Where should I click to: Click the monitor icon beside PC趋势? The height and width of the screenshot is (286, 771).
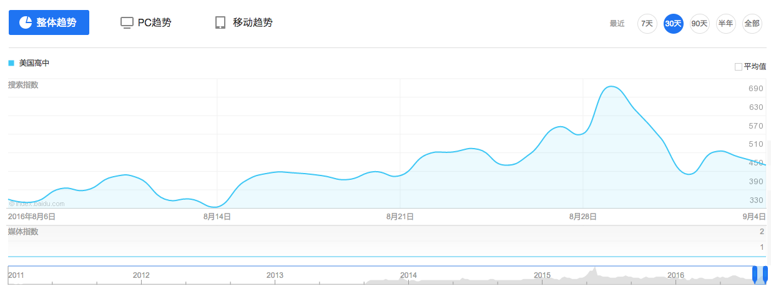(x=127, y=23)
